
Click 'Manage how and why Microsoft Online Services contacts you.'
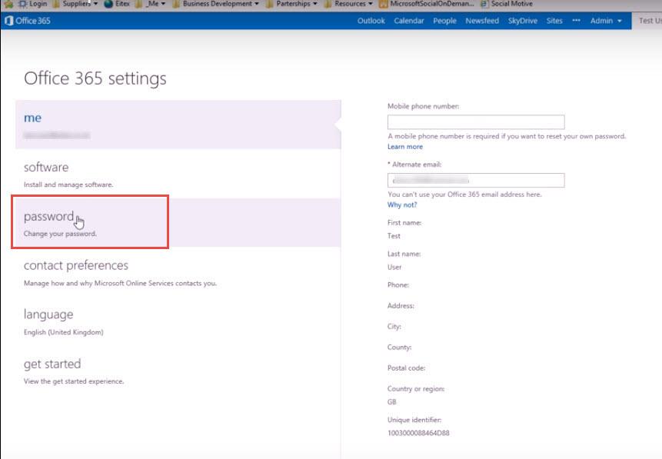tap(120, 283)
